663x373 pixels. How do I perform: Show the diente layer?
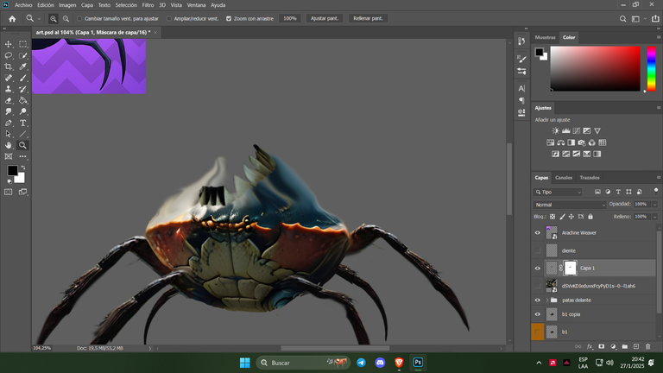[x=538, y=250]
